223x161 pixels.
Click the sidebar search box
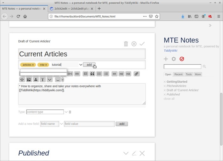tap(183, 67)
